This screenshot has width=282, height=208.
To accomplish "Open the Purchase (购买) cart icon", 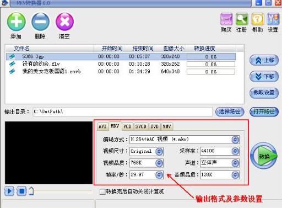I will tap(226, 19).
